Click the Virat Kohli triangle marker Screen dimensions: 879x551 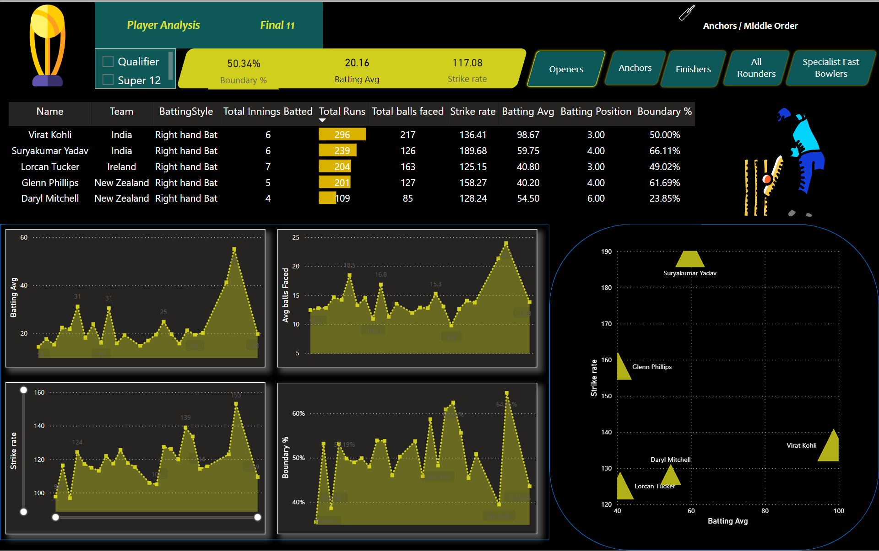tap(831, 449)
